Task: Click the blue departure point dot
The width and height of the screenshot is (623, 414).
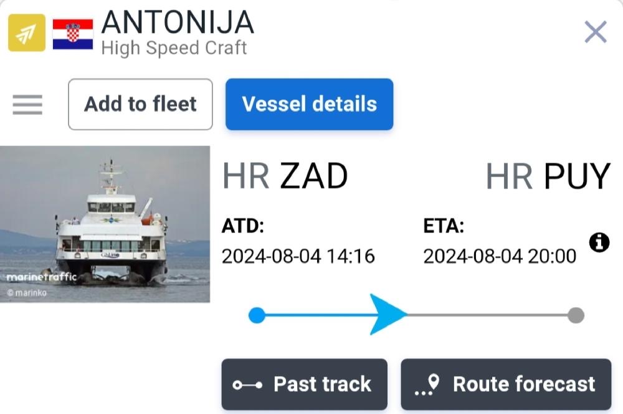Action: tap(257, 315)
